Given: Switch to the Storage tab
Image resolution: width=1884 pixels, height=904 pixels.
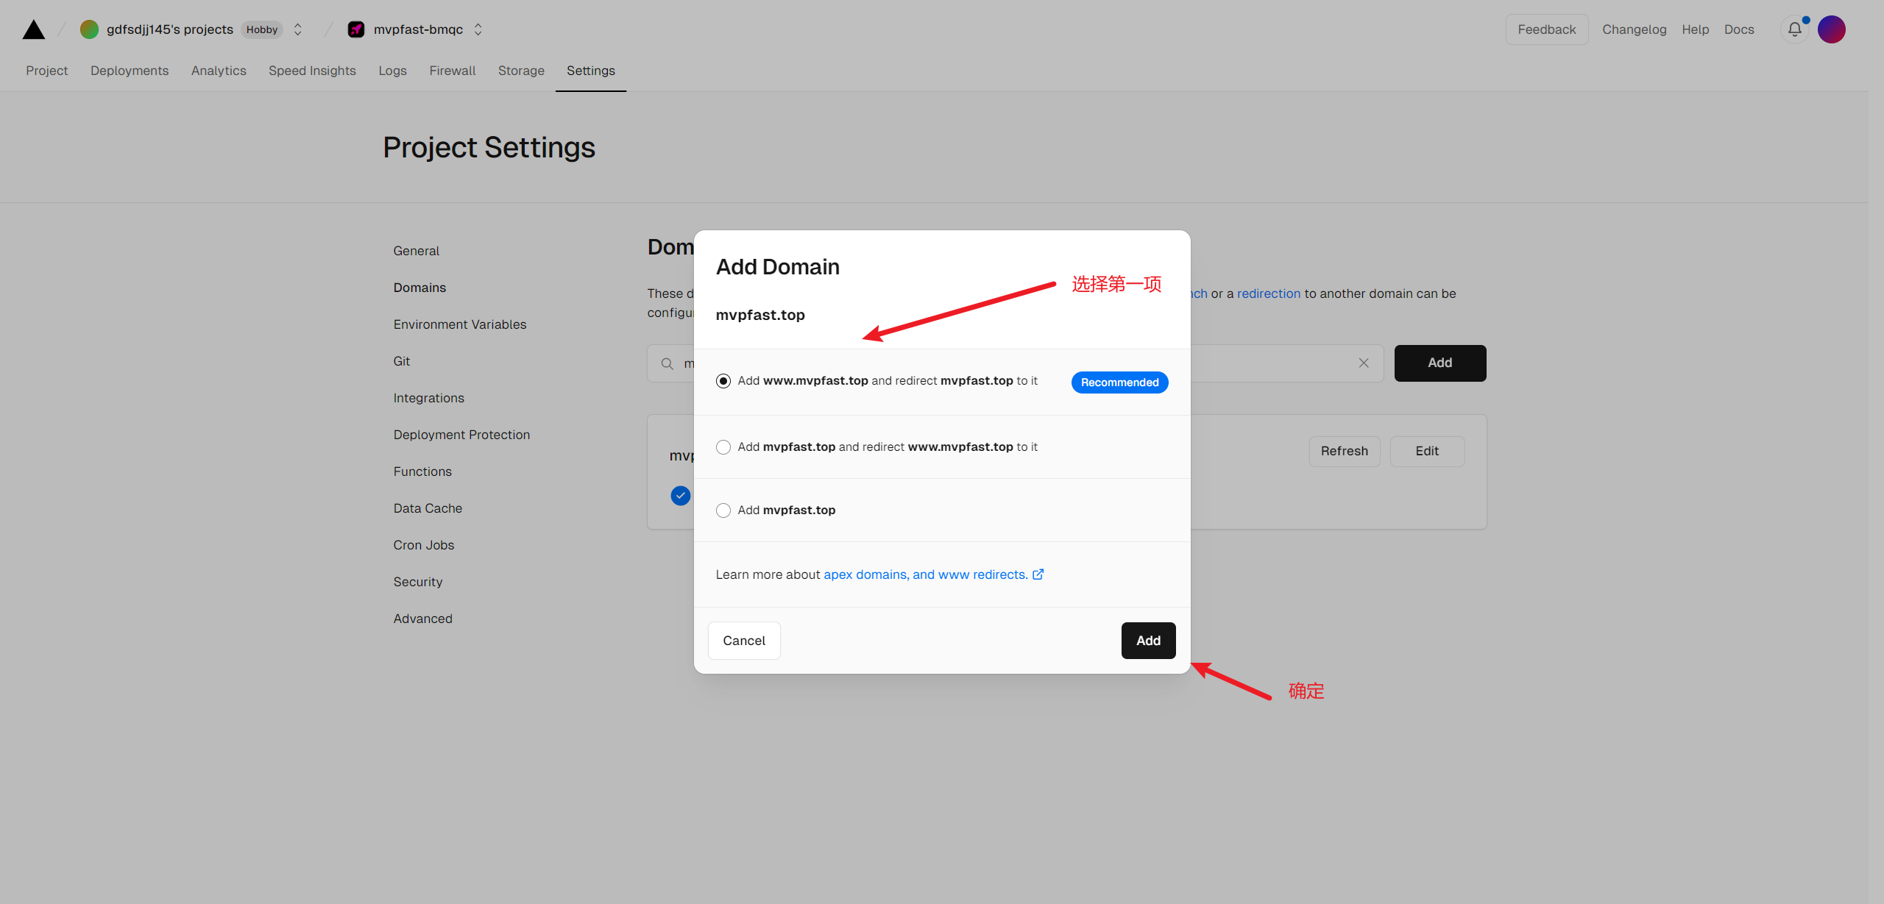Looking at the screenshot, I should [521, 71].
